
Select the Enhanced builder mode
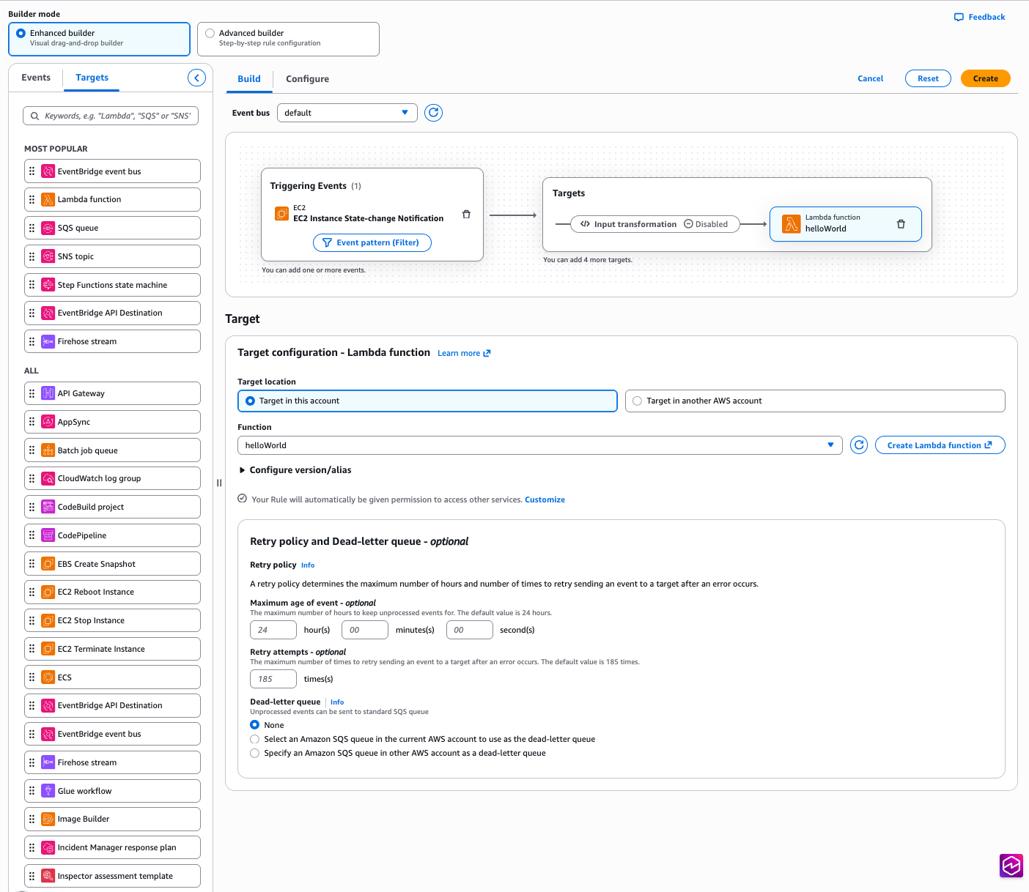[99, 39]
